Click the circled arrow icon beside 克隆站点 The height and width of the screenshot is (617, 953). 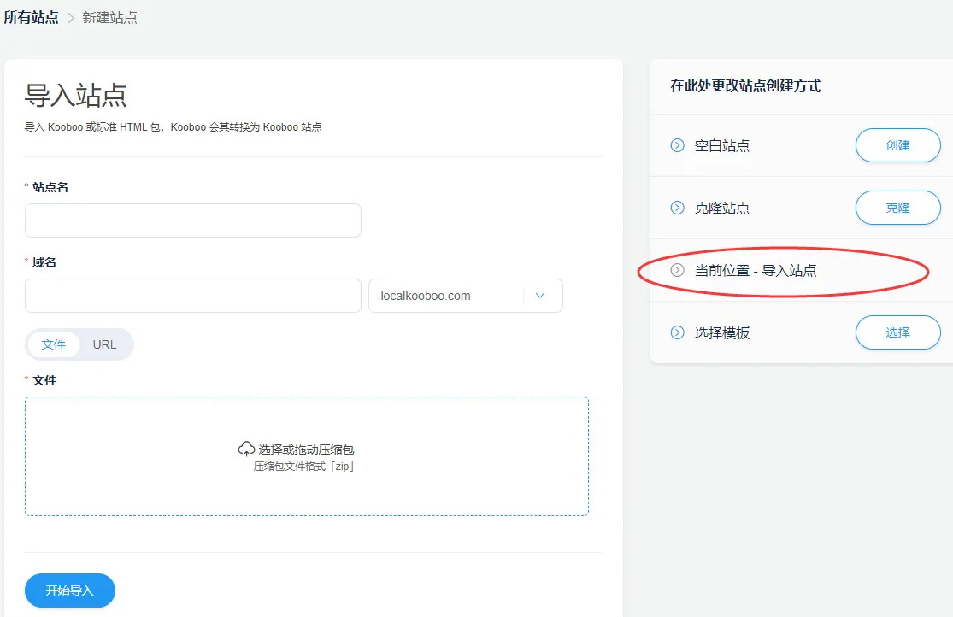coord(677,208)
